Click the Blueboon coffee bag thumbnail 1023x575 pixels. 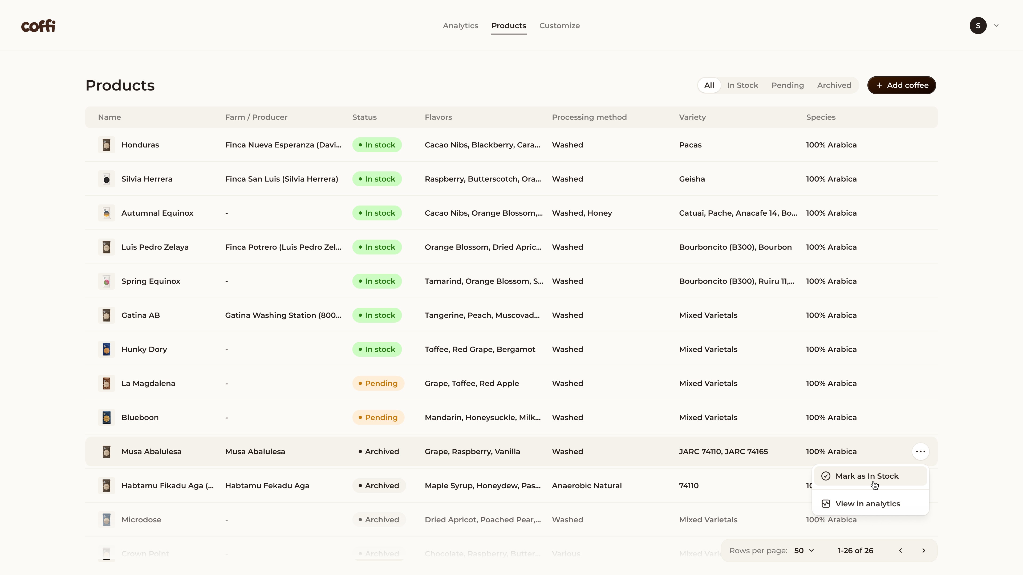point(107,417)
